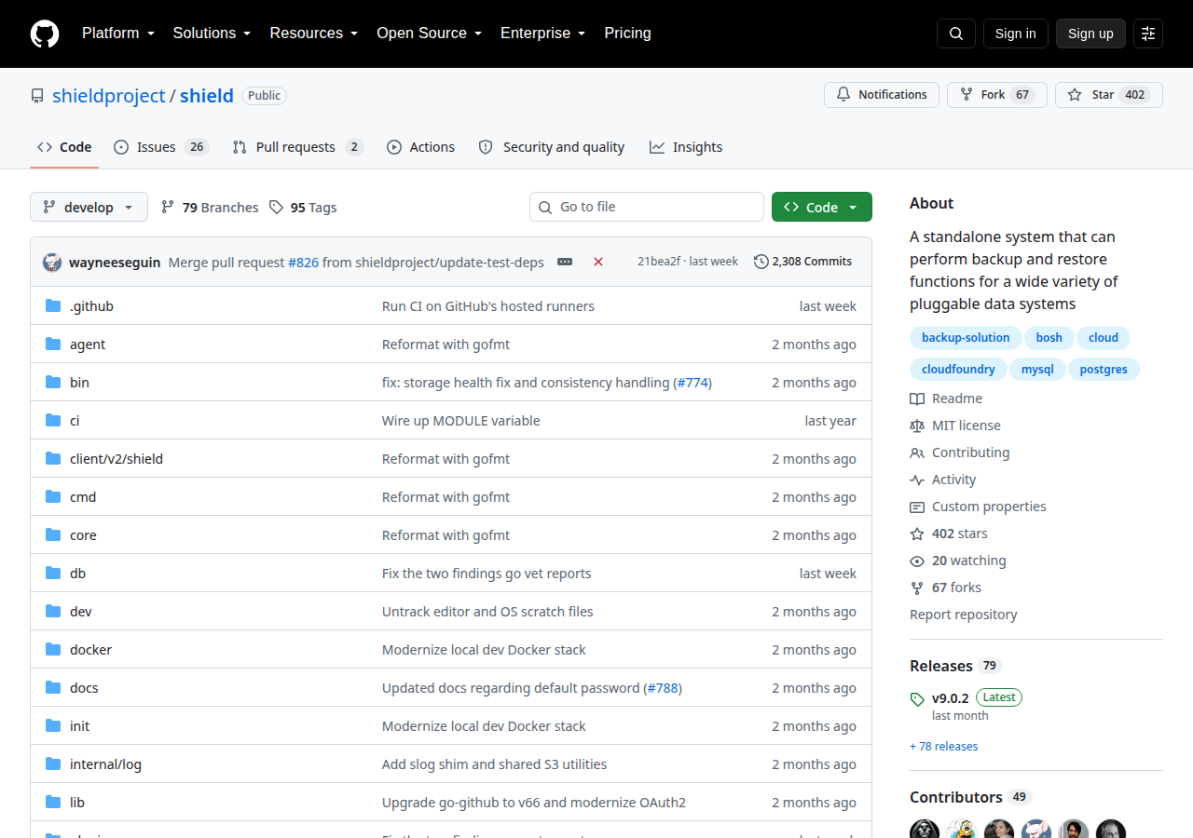
Task: Expand the Solutions menu
Action: [212, 34]
